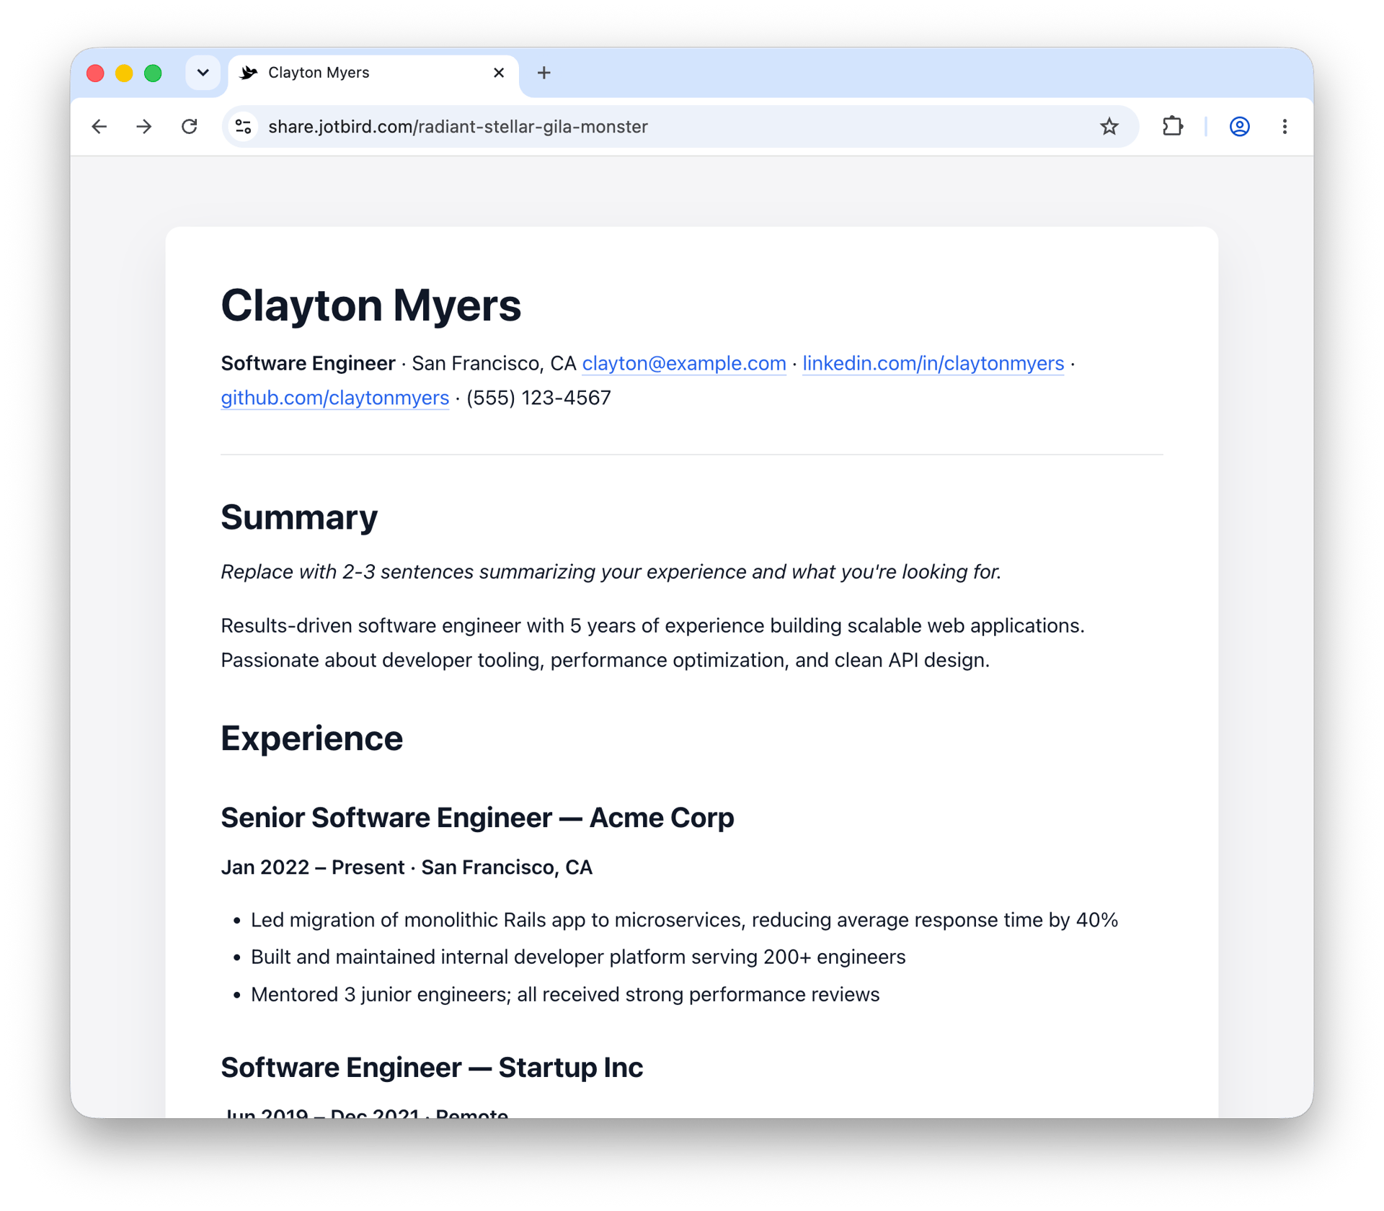
Task: Maximize the window with the green button
Action: [153, 73]
